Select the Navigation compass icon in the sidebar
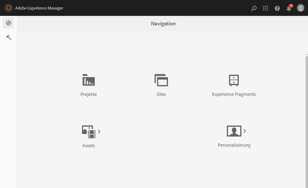Image resolution: width=308 pixels, height=188 pixels. click(8, 23)
